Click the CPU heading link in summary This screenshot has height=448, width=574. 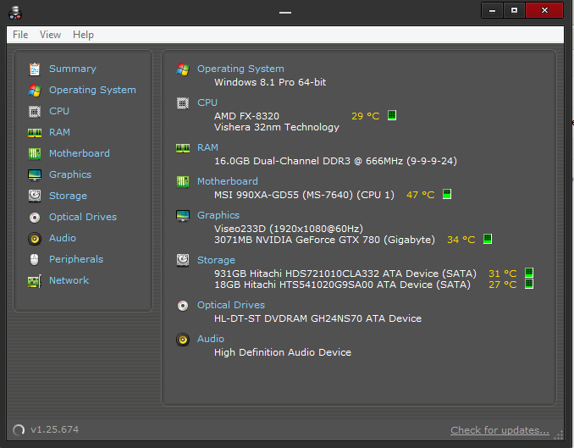[x=207, y=102]
